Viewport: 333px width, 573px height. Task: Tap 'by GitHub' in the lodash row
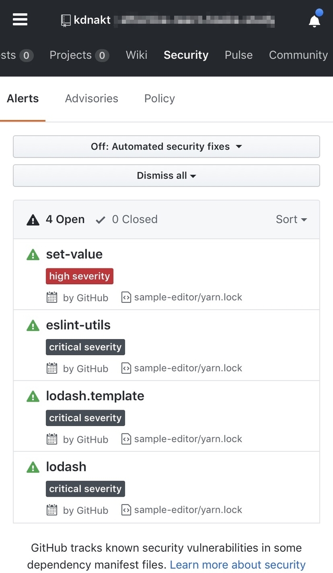point(85,509)
